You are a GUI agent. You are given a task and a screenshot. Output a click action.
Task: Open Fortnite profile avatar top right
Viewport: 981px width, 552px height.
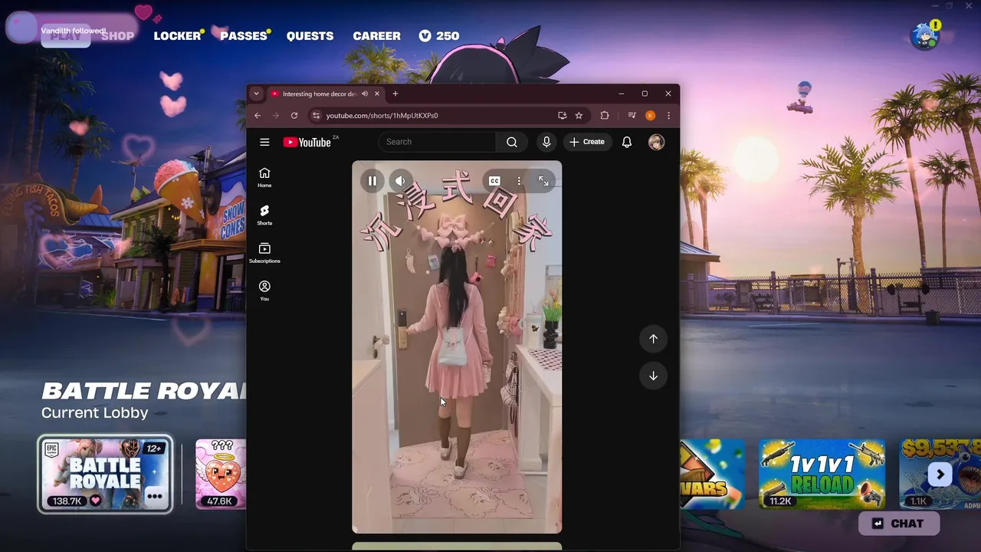(925, 35)
